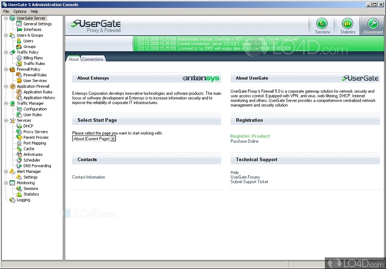Switch to the About tab
This screenshot has width=386, height=269.
pyautogui.click(x=73, y=59)
